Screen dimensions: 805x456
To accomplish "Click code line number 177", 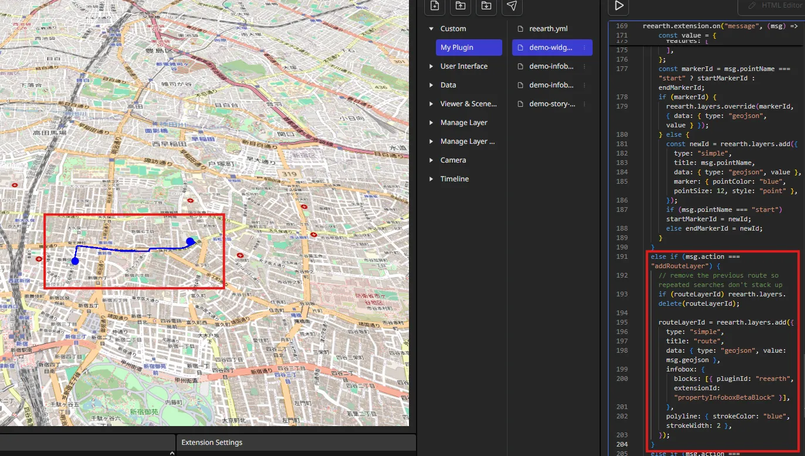I will 621,69.
